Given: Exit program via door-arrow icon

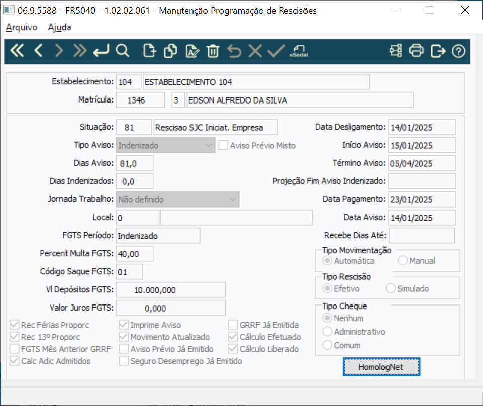Looking at the screenshot, I should 438,51.
